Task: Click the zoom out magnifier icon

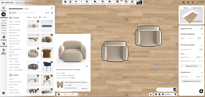Action: tap(163, 94)
